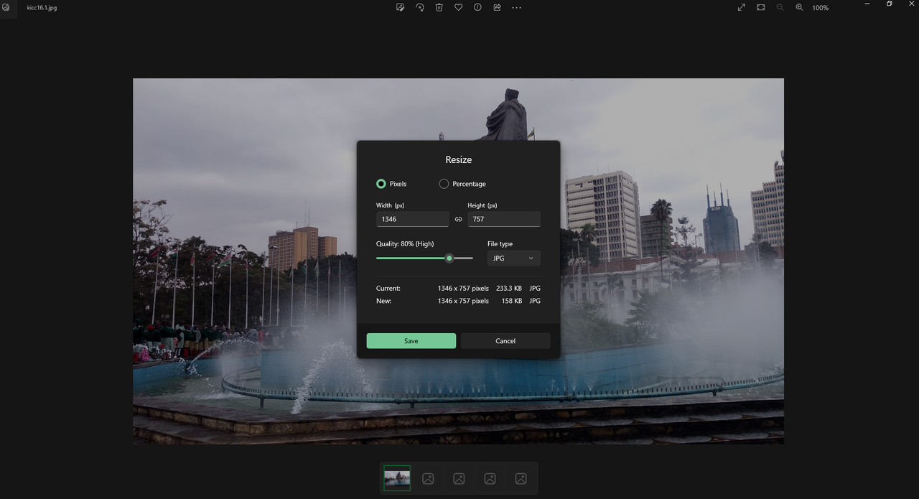The height and width of the screenshot is (499, 919).
Task: Click the kicc16.1.jpg file name
Action: click(x=42, y=7)
